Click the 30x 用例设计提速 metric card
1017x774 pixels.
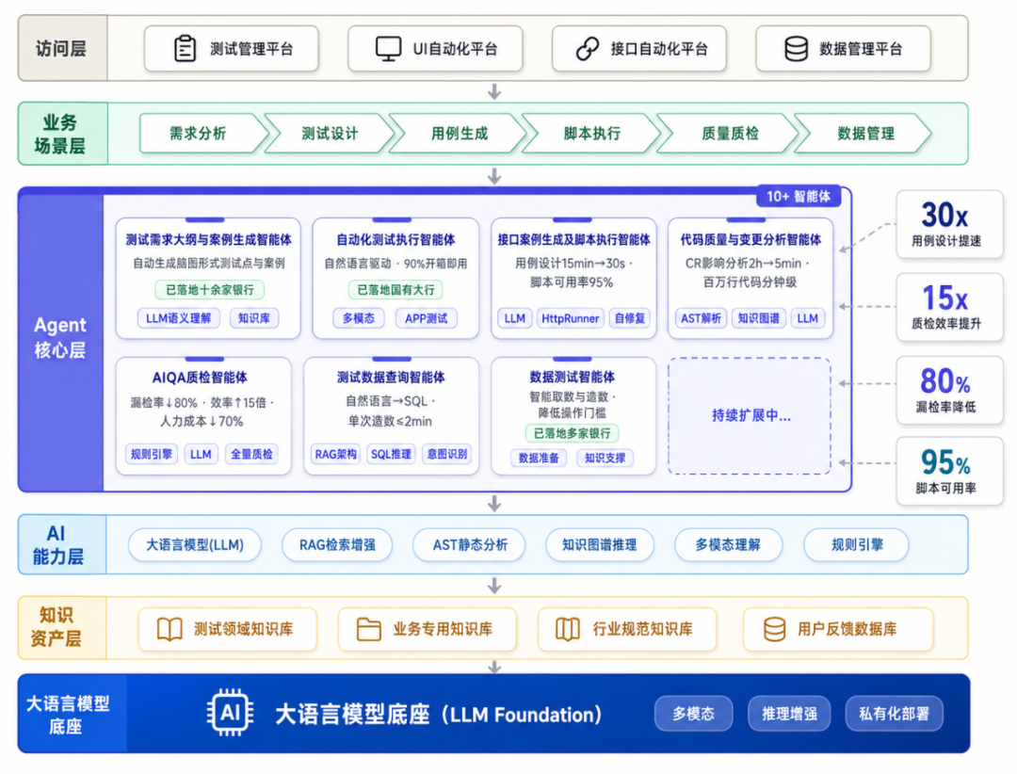949,224
